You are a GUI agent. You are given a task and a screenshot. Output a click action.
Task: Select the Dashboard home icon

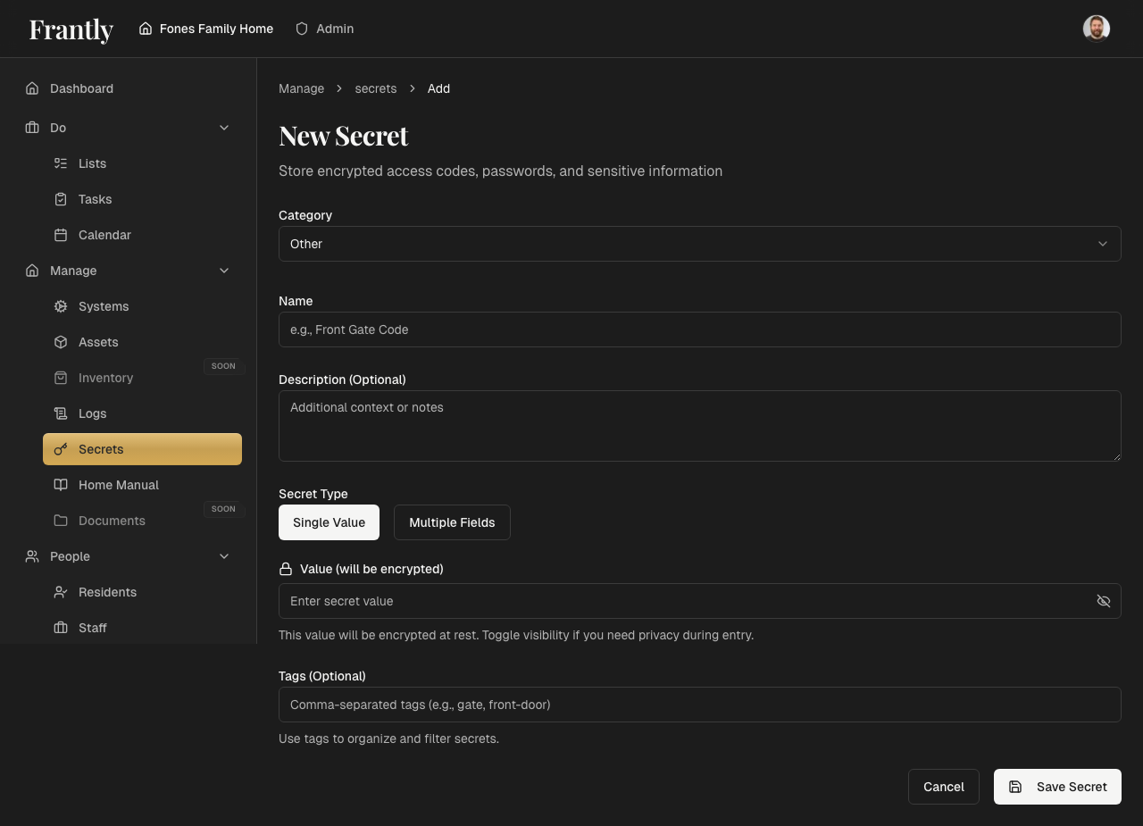click(30, 88)
